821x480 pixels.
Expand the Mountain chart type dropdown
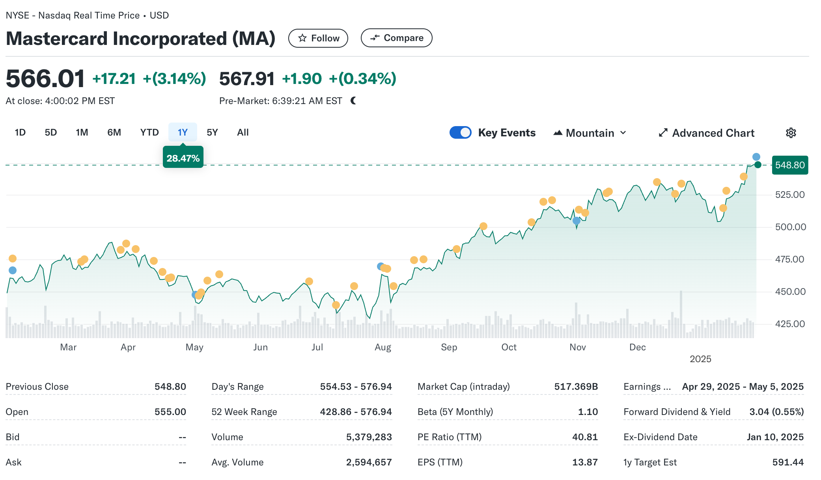point(590,133)
